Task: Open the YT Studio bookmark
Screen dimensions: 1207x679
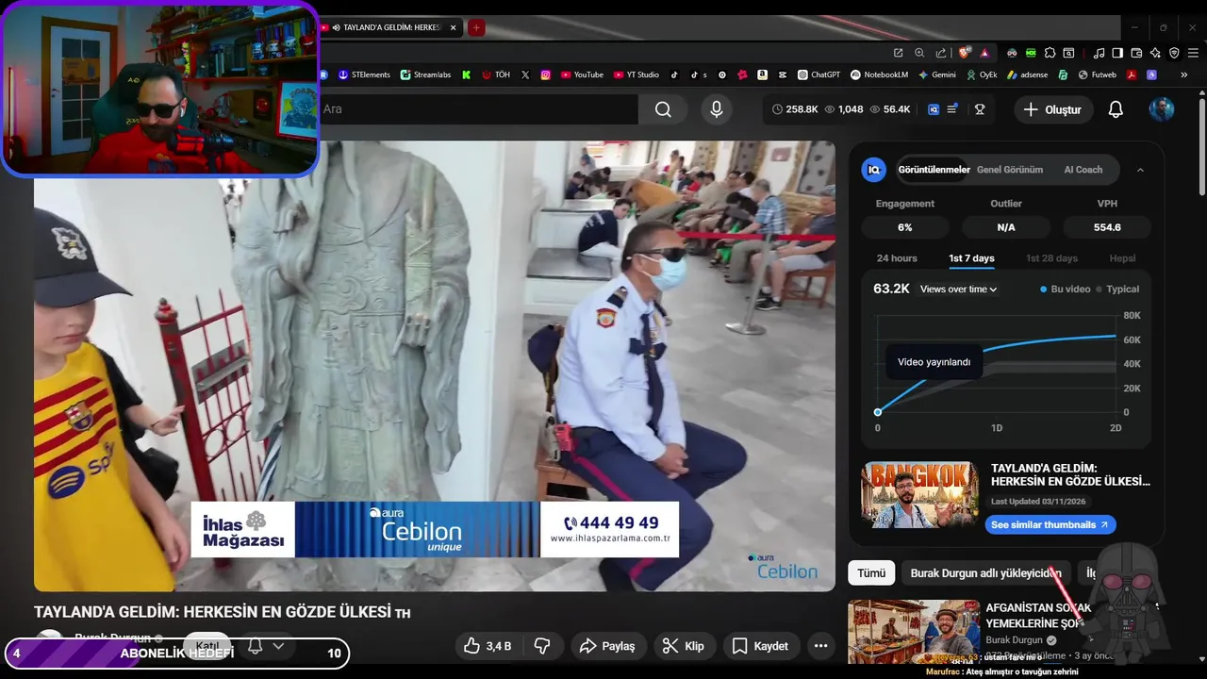Action: coord(637,75)
